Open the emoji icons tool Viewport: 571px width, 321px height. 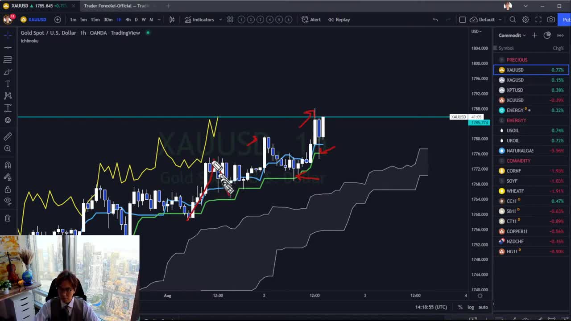click(x=8, y=120)
